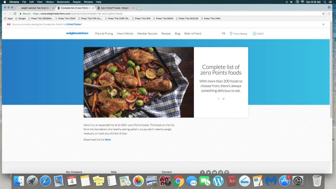Open How it Works page

125,34
